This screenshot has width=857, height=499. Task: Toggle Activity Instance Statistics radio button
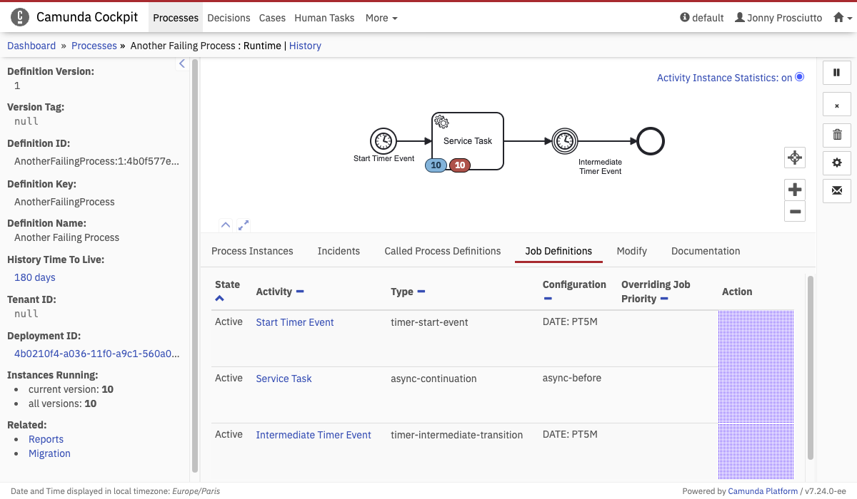click(799, 77)
